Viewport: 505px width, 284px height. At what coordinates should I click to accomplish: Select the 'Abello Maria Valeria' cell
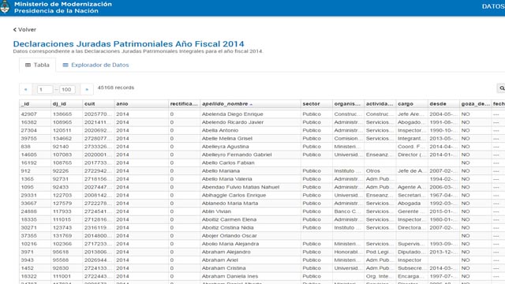pos(251,179)
